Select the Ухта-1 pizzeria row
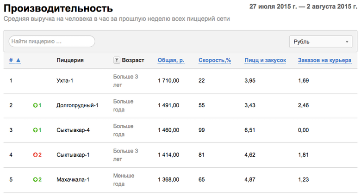This screenshot has height=196, width=361. click(x=180, y=81)
